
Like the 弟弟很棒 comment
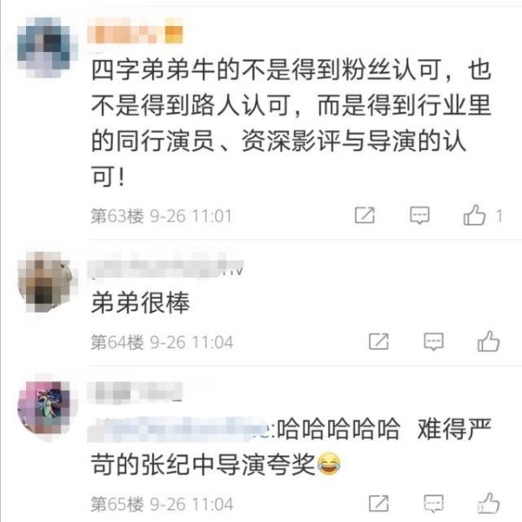click(x=488, y=340)
